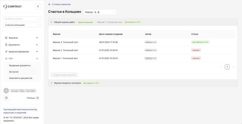The height and width of the screenshot is (124, 242).
Task: Click Версия 3. Титульный лист table cell
Action: pyautogui.click(x=65, y=42)
